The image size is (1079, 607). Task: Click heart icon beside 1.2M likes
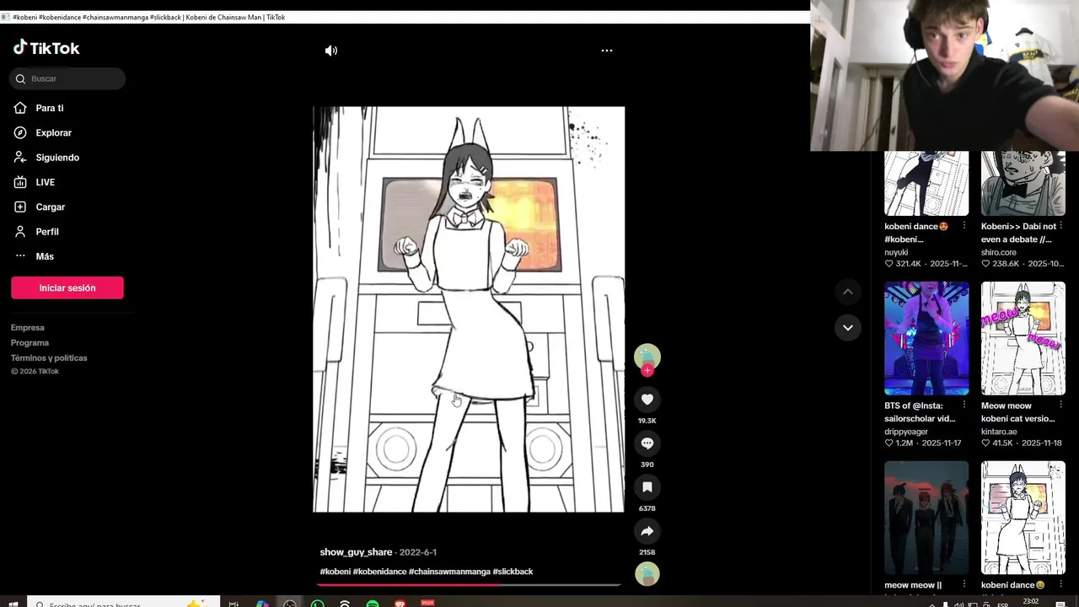[888, 443]
